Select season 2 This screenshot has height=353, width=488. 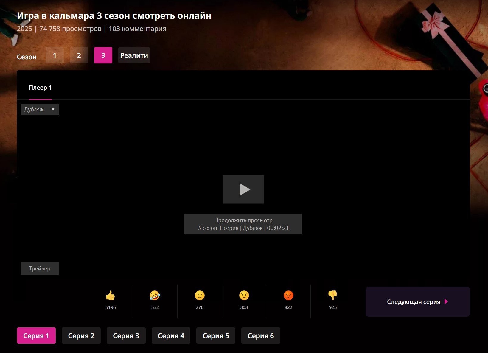point(79,55)
